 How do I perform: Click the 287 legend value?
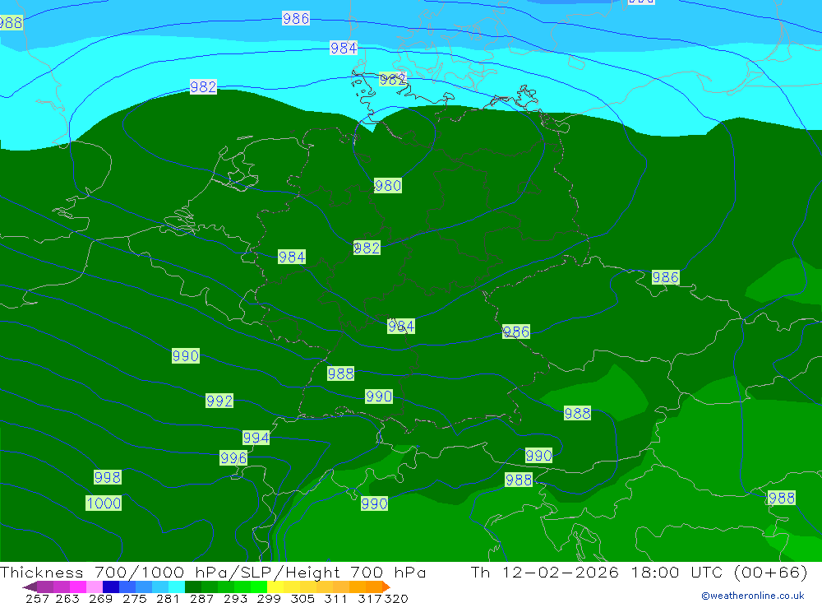coord(201,598)
